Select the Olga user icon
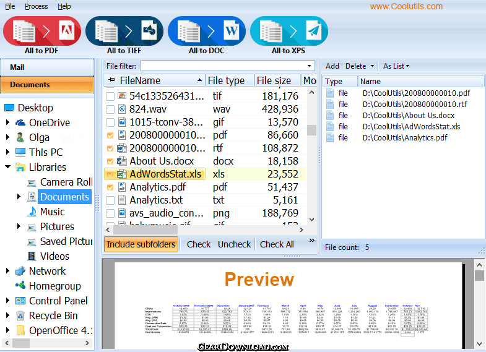The height and width of the screenshot is (352, 486). [x=20, y=137]
